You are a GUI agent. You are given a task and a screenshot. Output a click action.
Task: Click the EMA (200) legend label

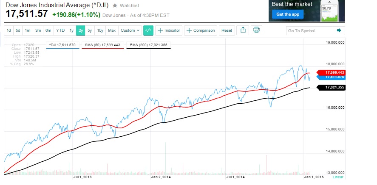tap(149, 44)
